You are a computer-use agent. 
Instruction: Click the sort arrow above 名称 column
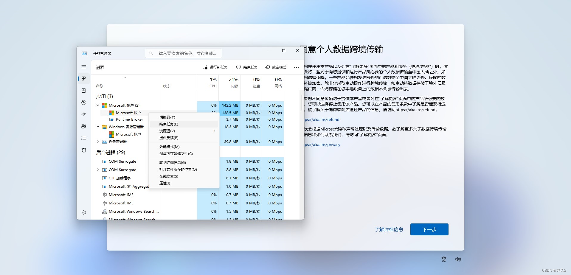[125, 78]
